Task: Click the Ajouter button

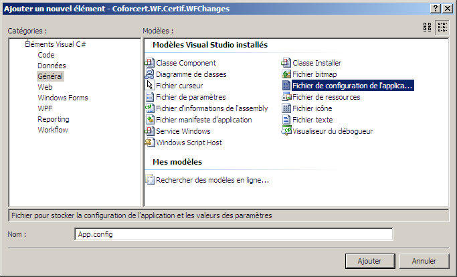Action: pos(369,261)
